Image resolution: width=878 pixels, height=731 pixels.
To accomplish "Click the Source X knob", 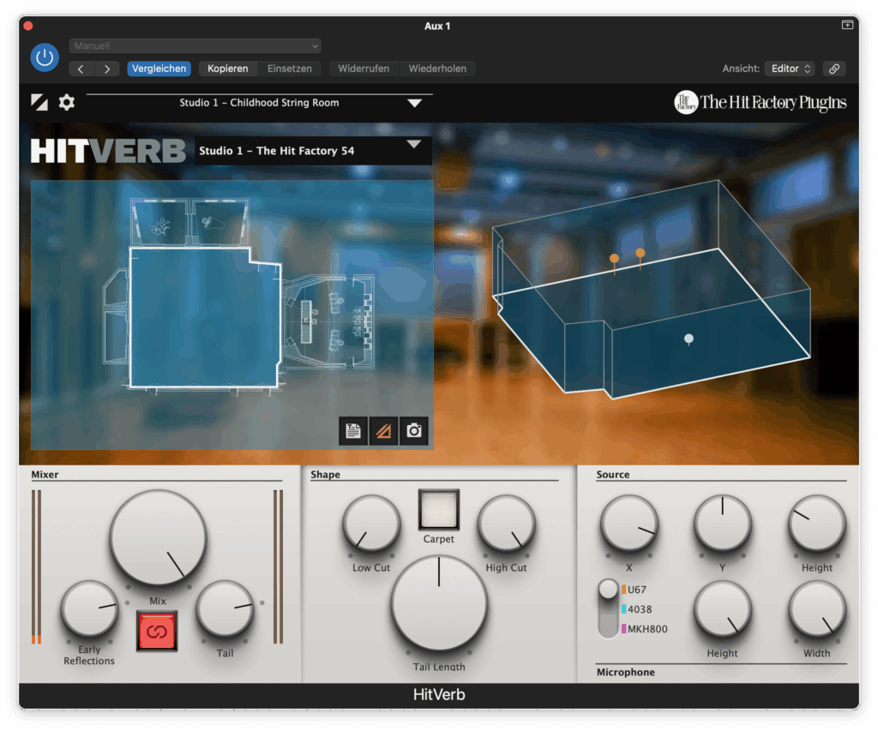I will click(x=628, y=524).
